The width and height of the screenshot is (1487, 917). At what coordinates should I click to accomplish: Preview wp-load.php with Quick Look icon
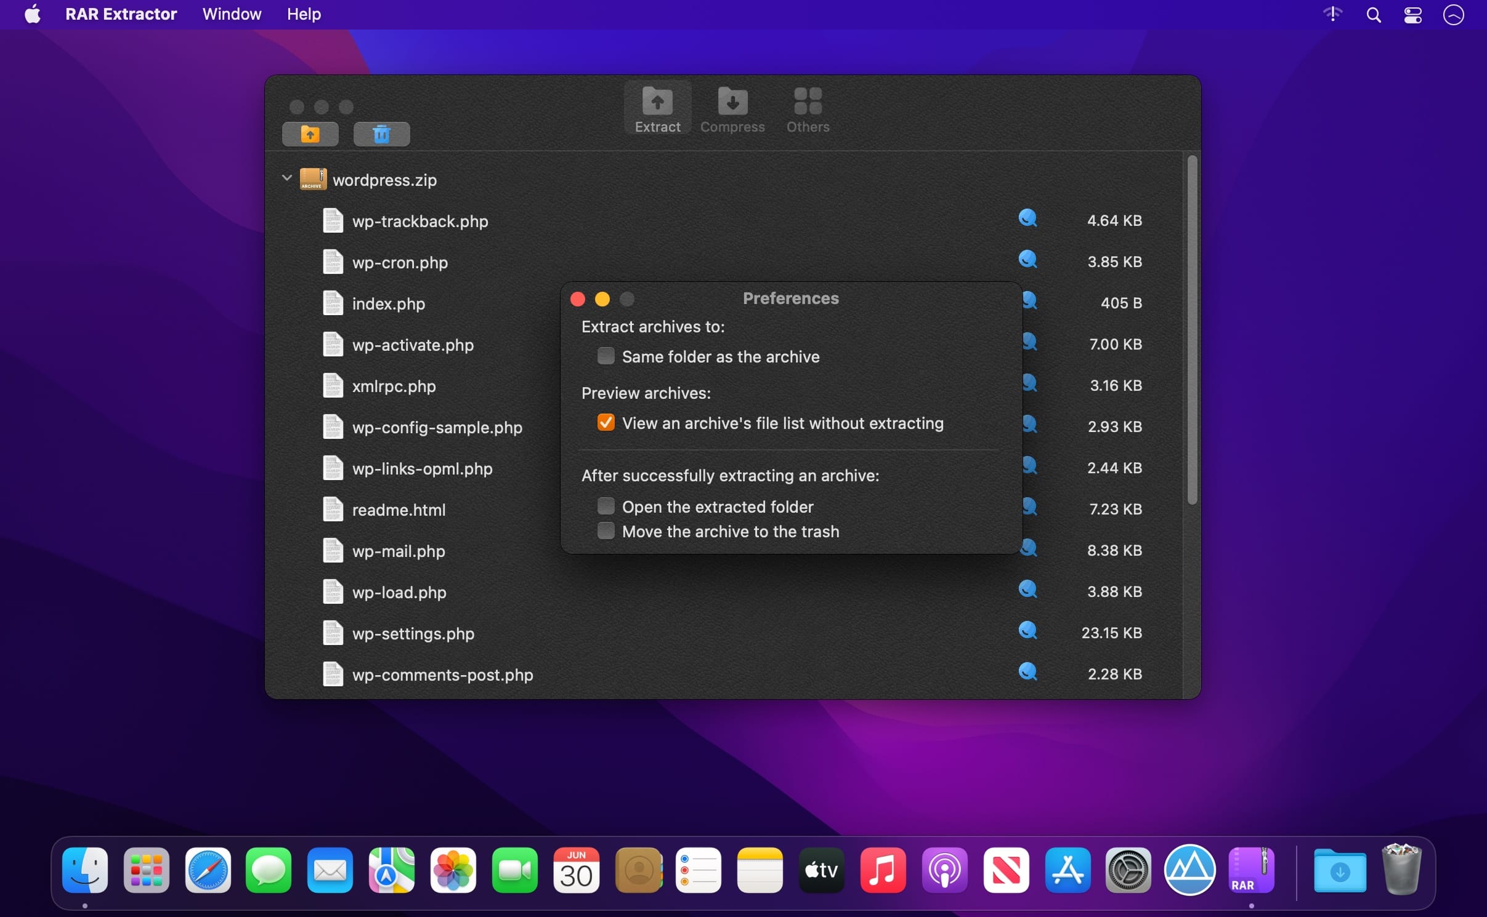[1027, 590]
